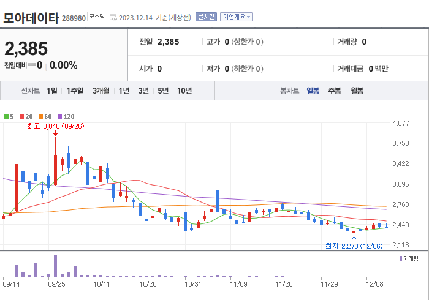Click the 거래량 volume legend marker
429x300 pixels.
(x=401, y=258)
